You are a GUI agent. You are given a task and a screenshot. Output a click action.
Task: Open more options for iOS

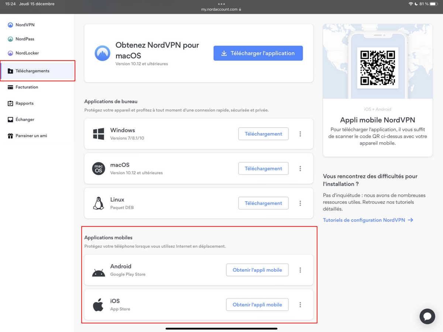tap(300, 305)
